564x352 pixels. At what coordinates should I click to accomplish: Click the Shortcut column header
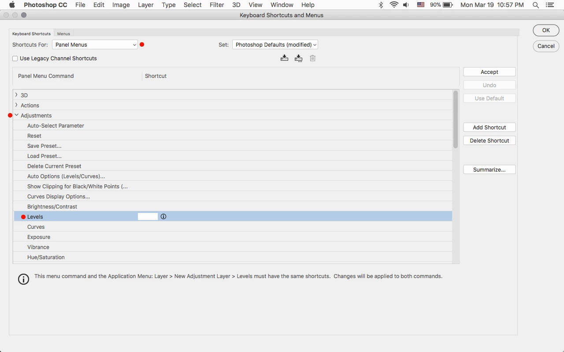tap(156, 76)
